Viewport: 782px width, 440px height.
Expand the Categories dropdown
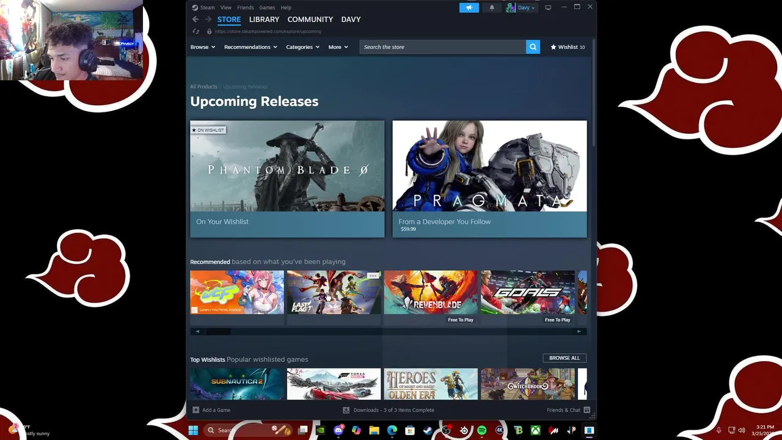click(x=302, y=47)
